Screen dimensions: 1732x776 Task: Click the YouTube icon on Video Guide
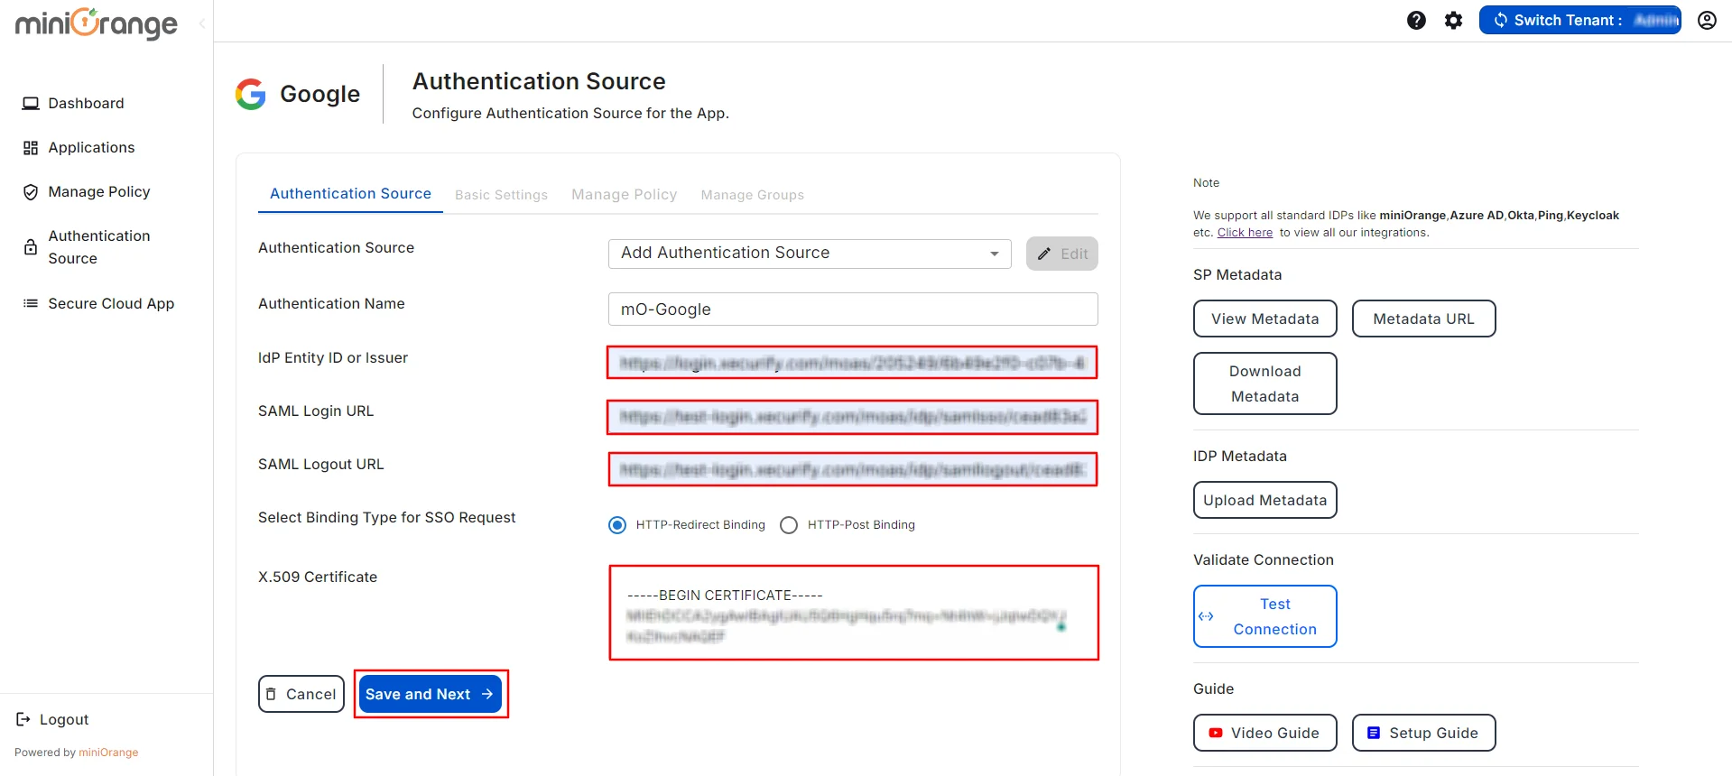pyautogui.click(x=1216, y=733)
